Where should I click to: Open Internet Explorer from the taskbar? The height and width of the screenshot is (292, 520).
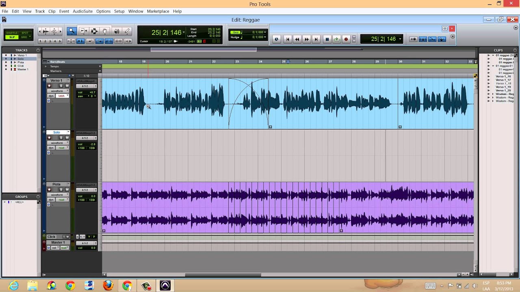(14, 286)
